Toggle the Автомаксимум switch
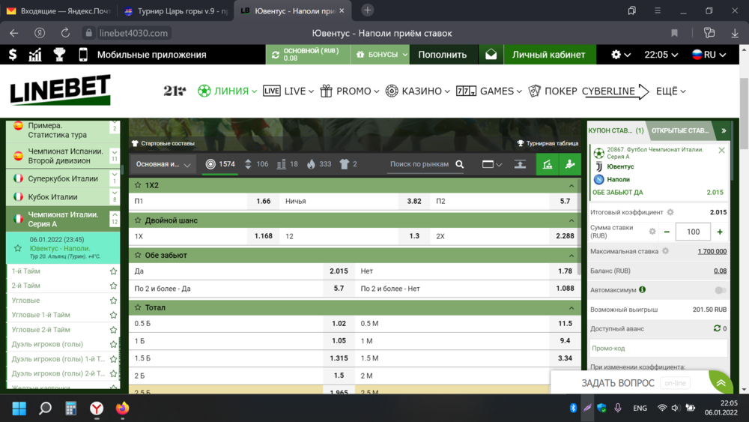The image size is (749, 422). coord(721,290)
